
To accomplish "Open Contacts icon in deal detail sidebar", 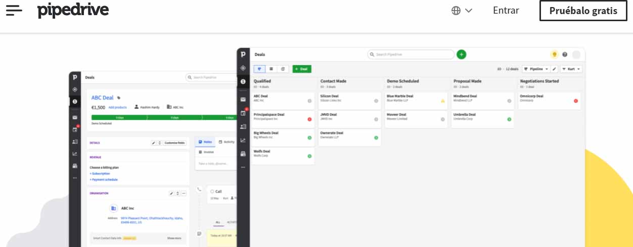I will [75, 142].
